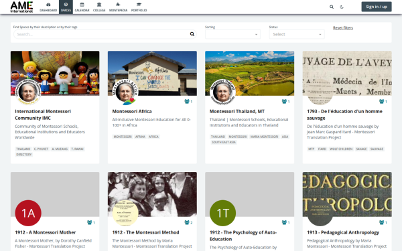Image resolution: width=402 pixels, height=251 pixels.
Task: Open the Montessori Africa space title
Action: 132,111
